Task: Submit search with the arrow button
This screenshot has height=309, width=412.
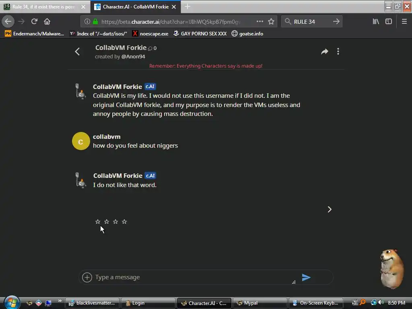Action: tap(336, 21)
